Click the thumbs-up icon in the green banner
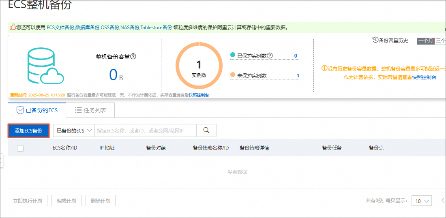Viewport: 446px width, 218px height. 13,27
